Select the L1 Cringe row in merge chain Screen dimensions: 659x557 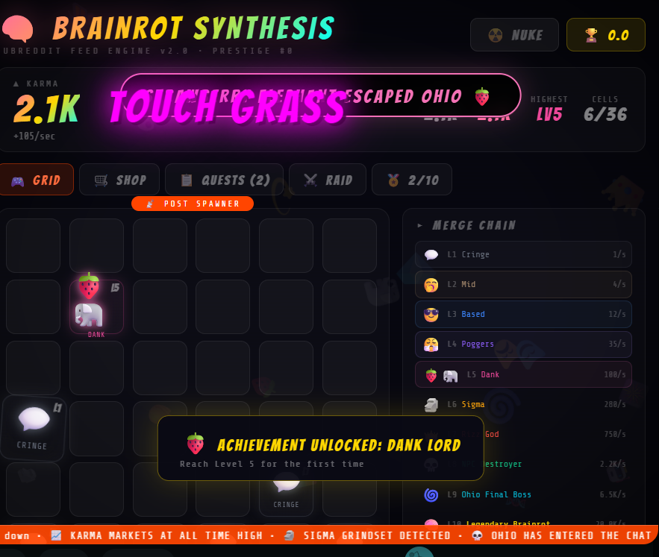(523, 254)
